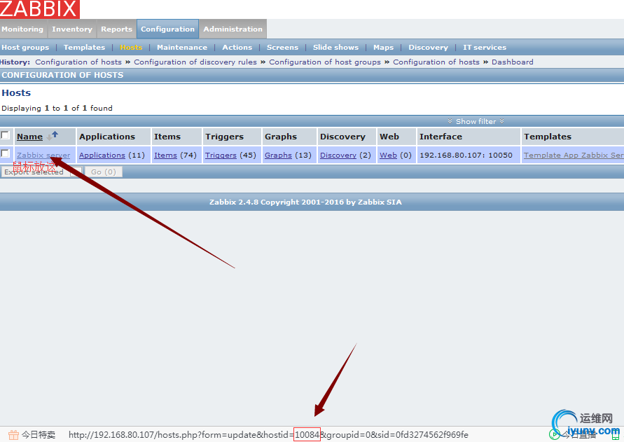Open the Triggers link showing 45

(221, 156)
